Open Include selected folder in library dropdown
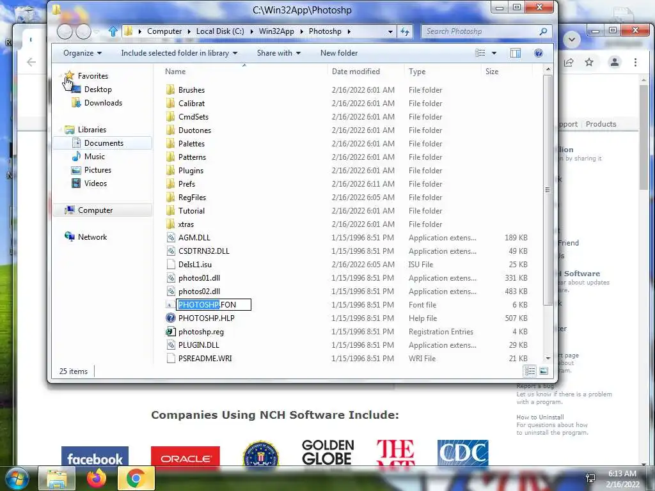655x491 pixels. pos(179,53)
